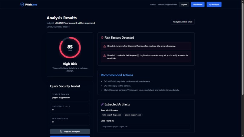Click the copy icon in Copy JSON Report
244x137 pixels.
61,131
